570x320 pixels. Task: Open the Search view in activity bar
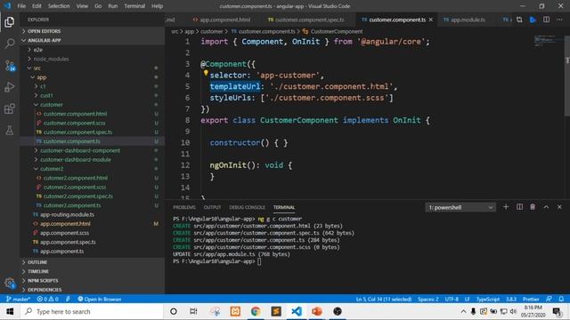coord(10,44)
